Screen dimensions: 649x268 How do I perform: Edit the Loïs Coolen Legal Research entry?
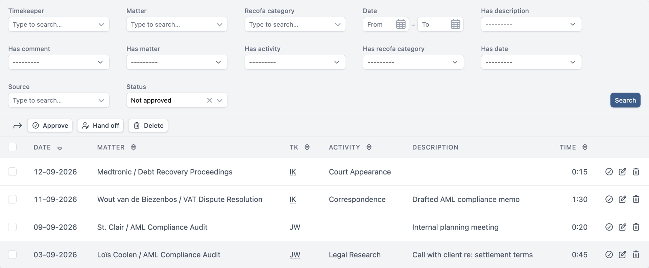[622, 255]
